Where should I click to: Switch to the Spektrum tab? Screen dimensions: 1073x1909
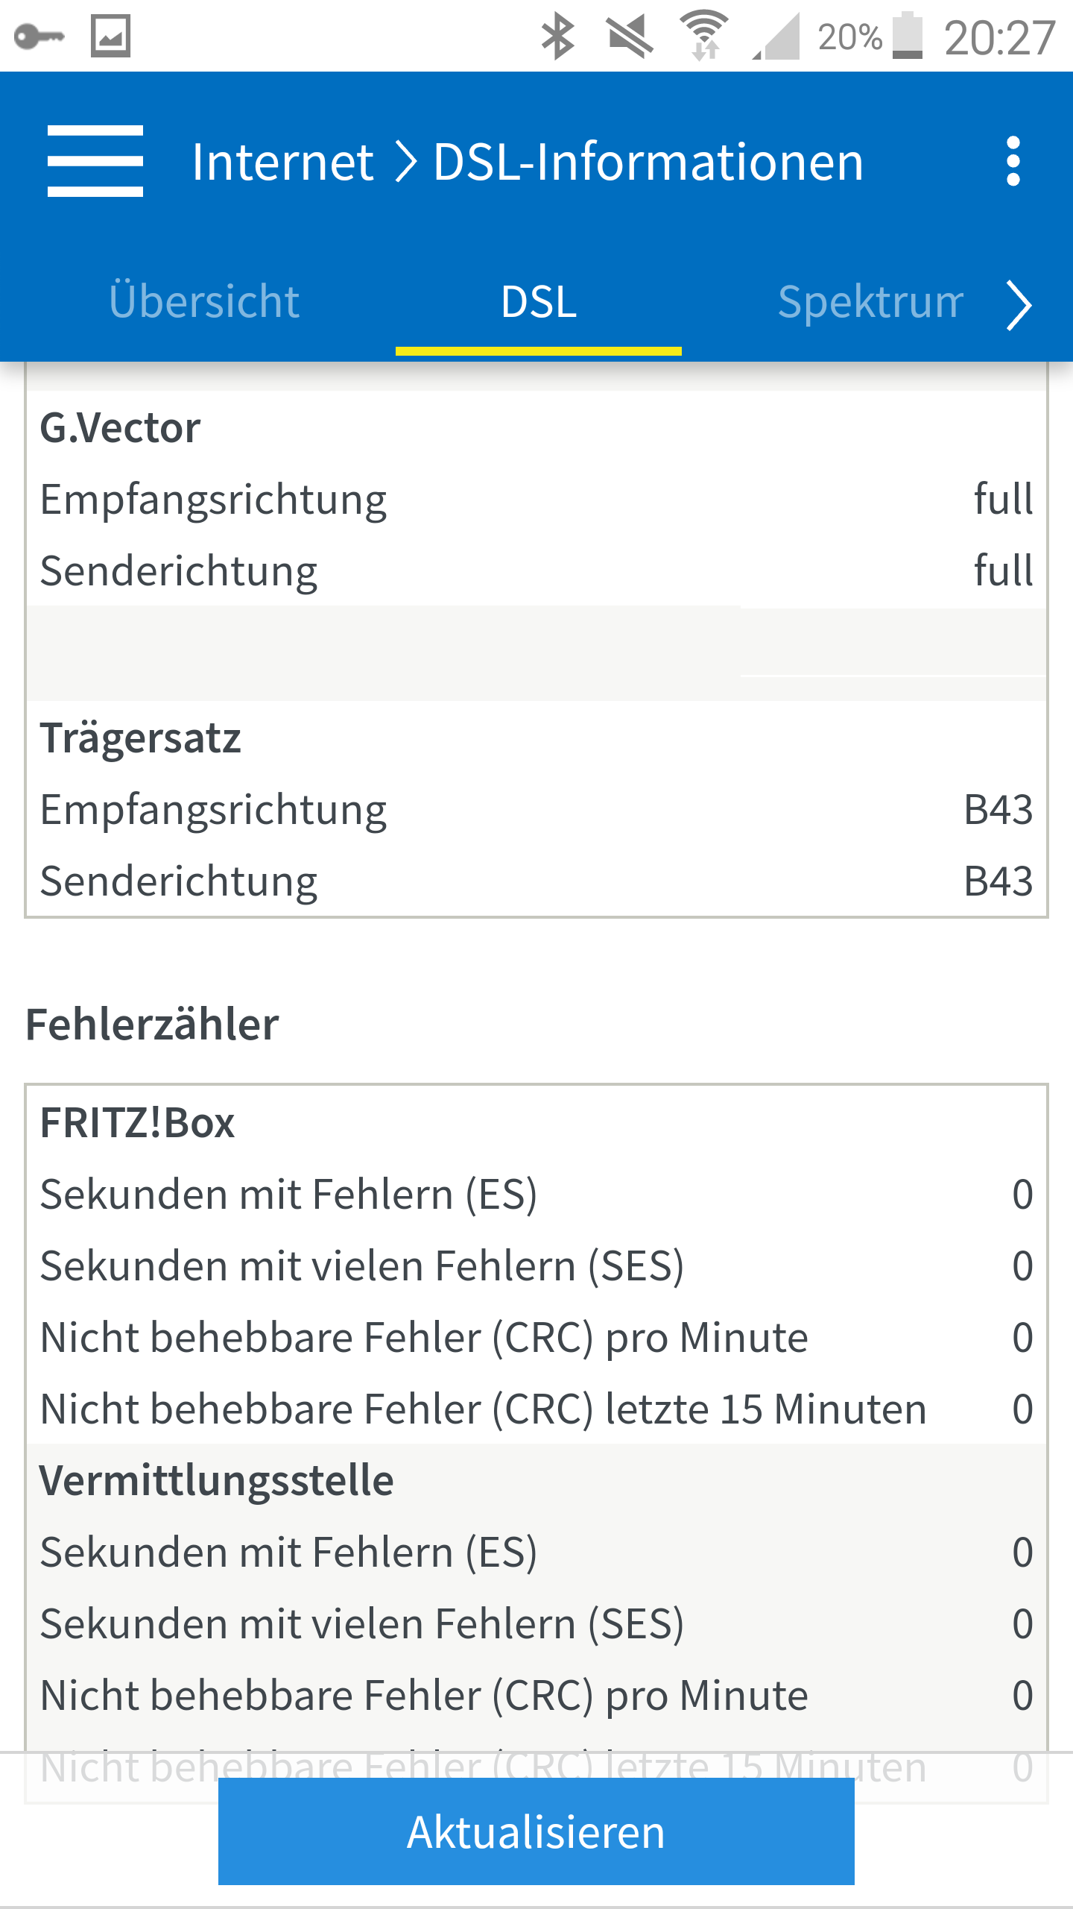point(870,302)
